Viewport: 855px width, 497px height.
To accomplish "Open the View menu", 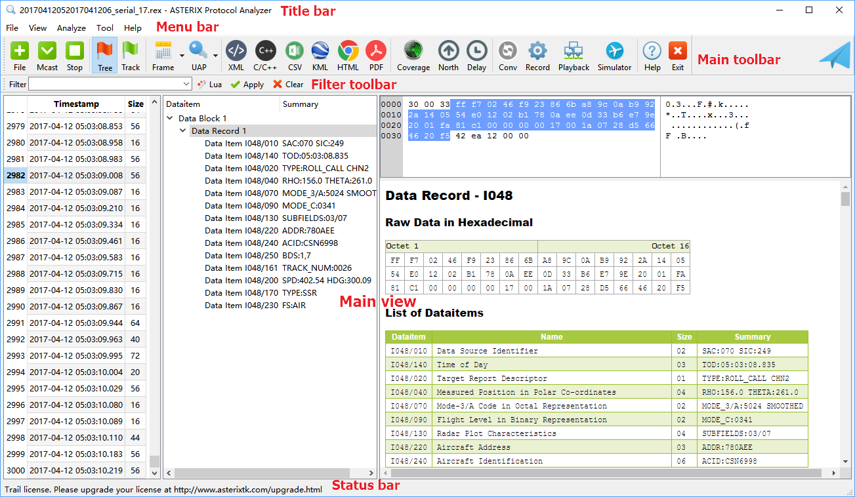I will pyautogui.click(x=38, y=28).
